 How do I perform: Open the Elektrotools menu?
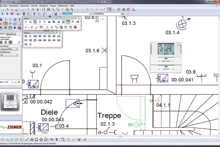click(63, 6)
